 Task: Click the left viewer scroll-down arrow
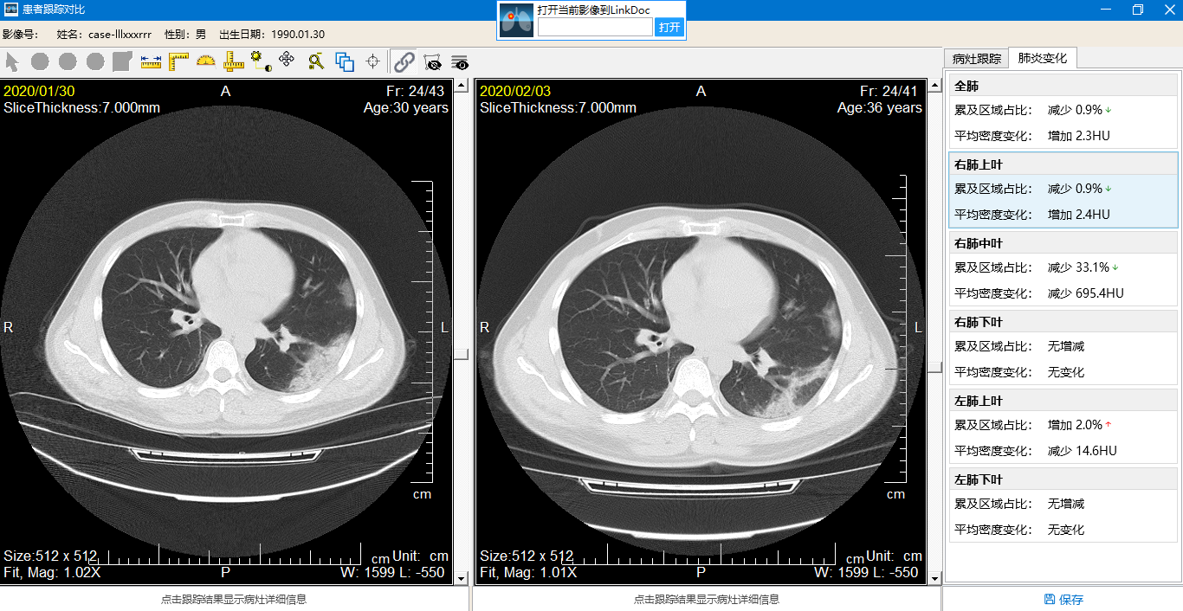click(461, 578)
